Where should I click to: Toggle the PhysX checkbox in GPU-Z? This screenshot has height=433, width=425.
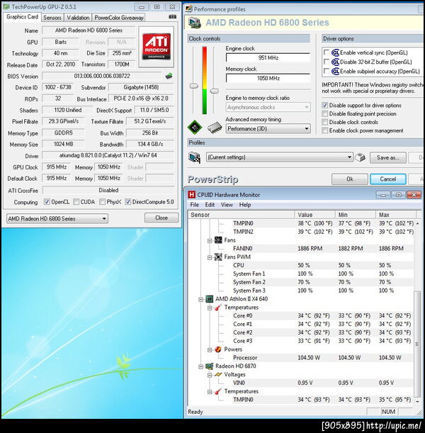(102, 202)
